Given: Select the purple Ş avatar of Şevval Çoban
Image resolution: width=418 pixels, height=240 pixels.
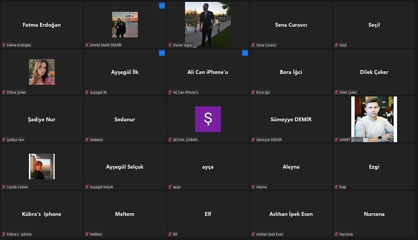Looking at the screenshot, I should pyautogui.click(x=208, y=119).
